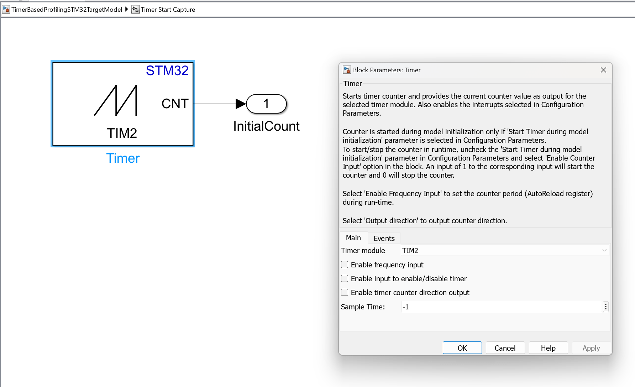
Task: Select the InitialCount outport block
Action: click(x=266, y=104)
